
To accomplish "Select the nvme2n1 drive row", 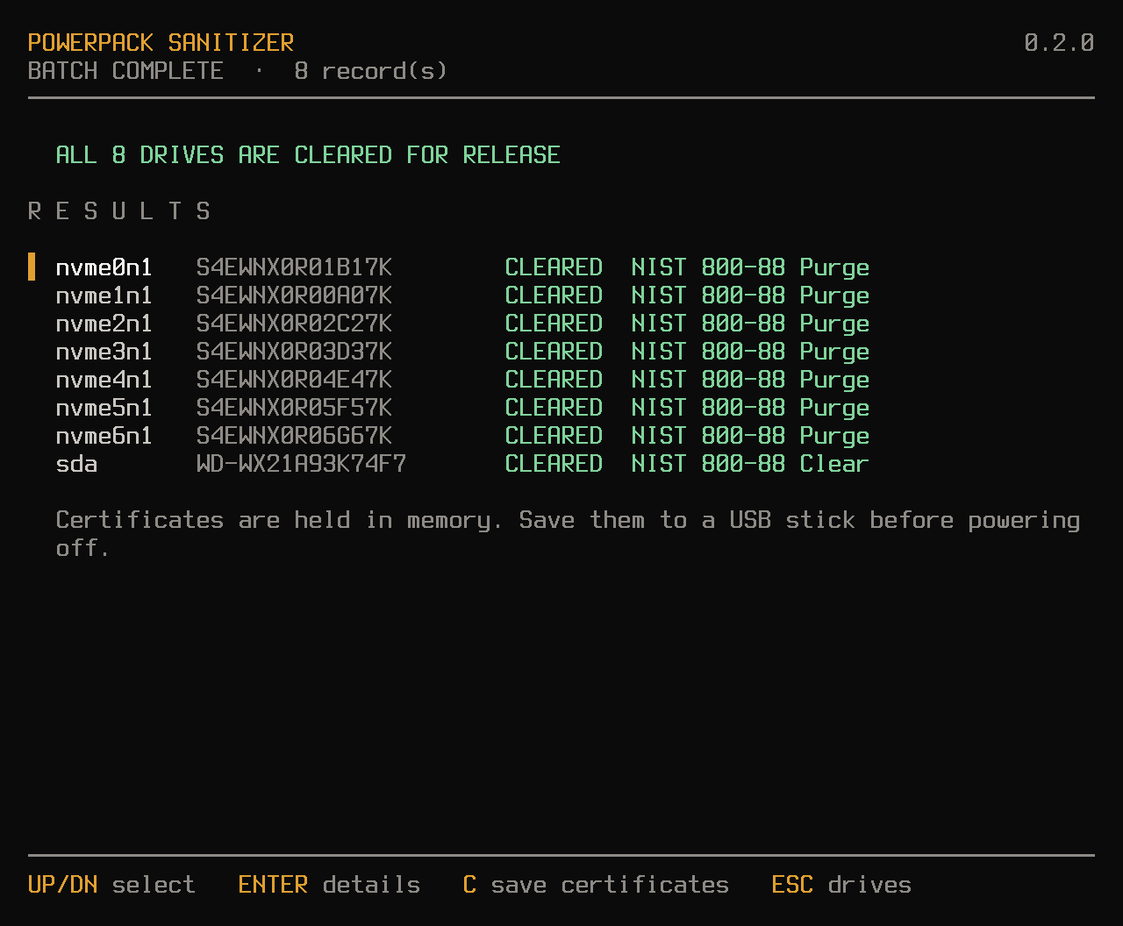I will (561, 323).
